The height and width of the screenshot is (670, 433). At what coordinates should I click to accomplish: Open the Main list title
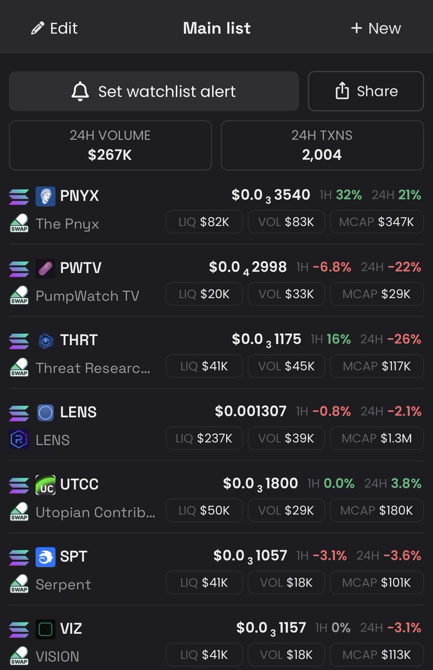point(217,28)
